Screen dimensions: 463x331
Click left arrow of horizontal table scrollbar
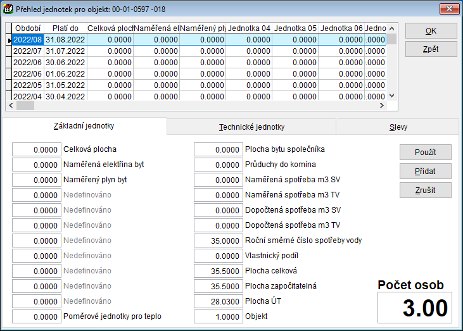click(x=11, y=106)
